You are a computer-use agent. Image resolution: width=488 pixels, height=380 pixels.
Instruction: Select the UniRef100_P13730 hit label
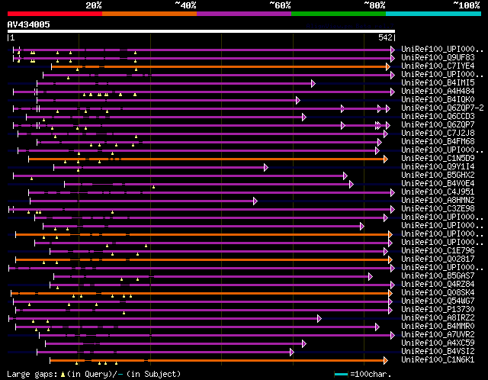click(x=438, y=310)
